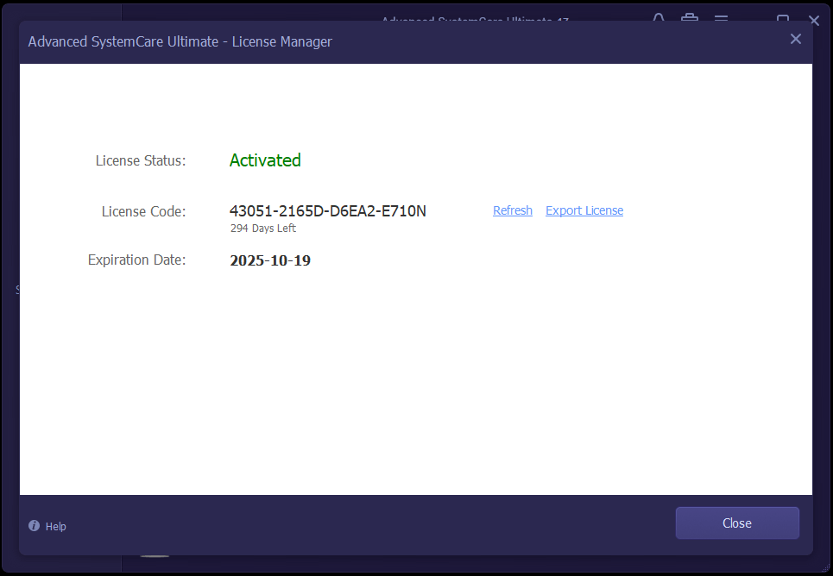Click the Close button in License Manager

coord(737,523)
